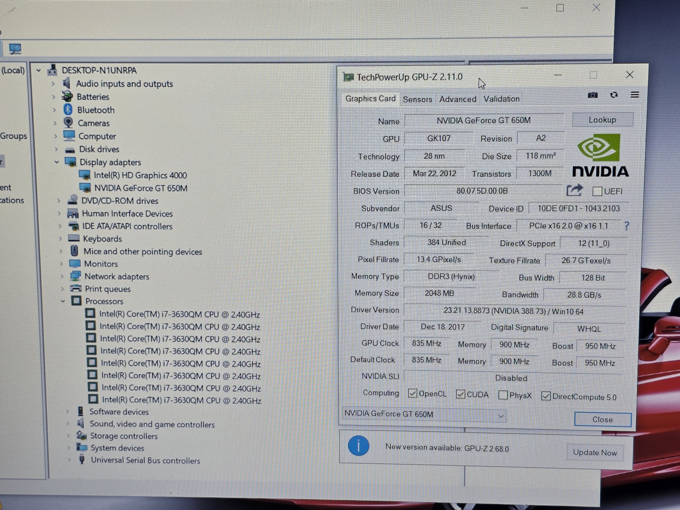
Task: Toggle the OpenCL checkbox
Action: tap(412, 393)
